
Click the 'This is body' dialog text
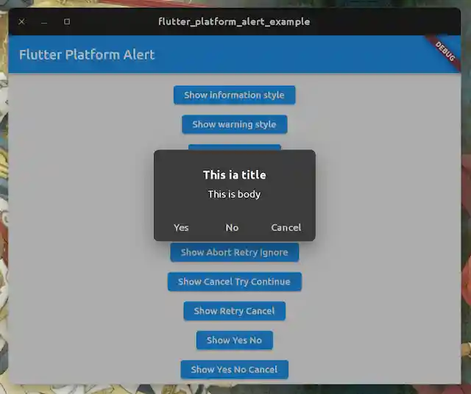click(234, 195)
